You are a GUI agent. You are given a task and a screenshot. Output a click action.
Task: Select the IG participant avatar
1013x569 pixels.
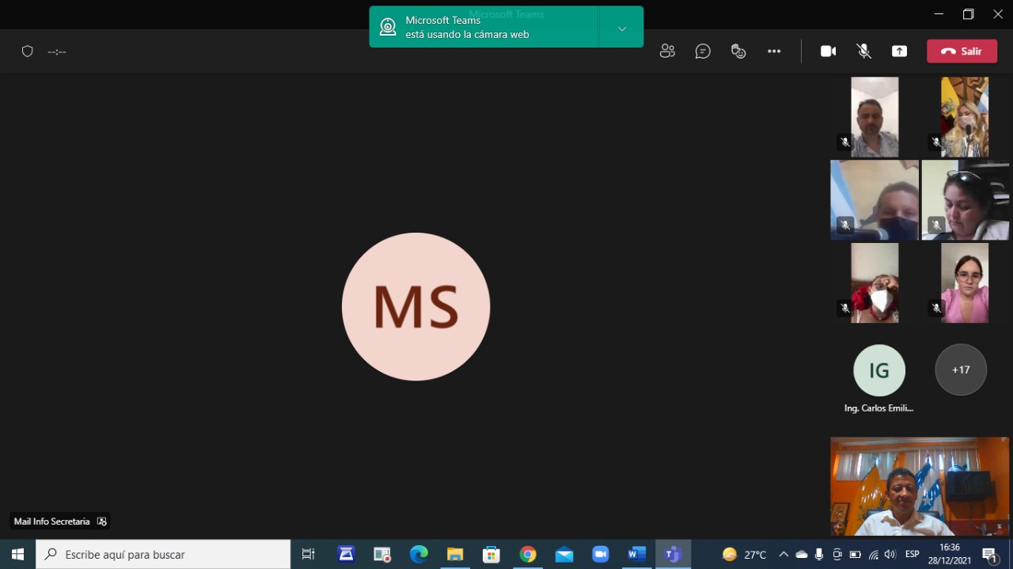(879, 370)
